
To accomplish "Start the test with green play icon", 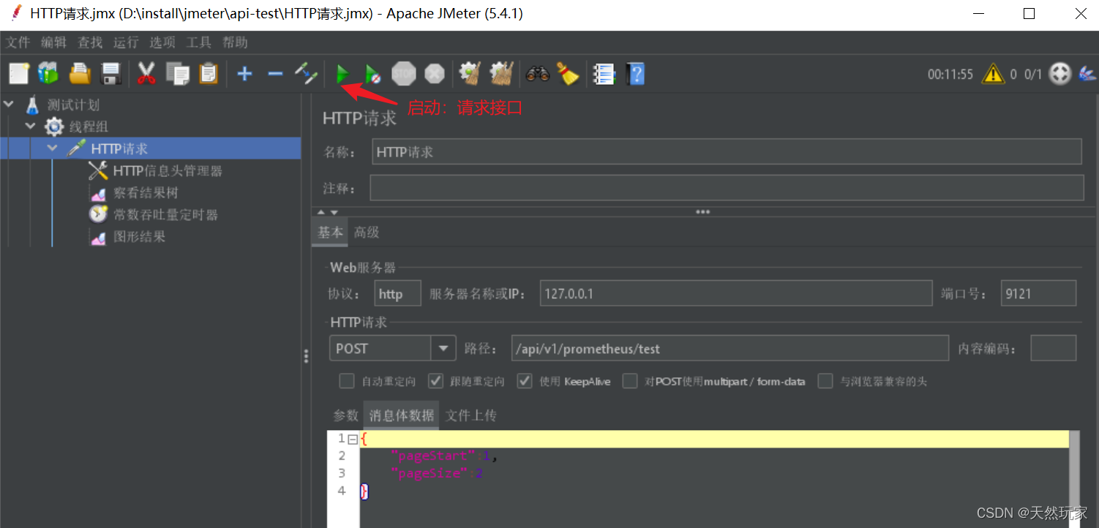I will 342,73.
